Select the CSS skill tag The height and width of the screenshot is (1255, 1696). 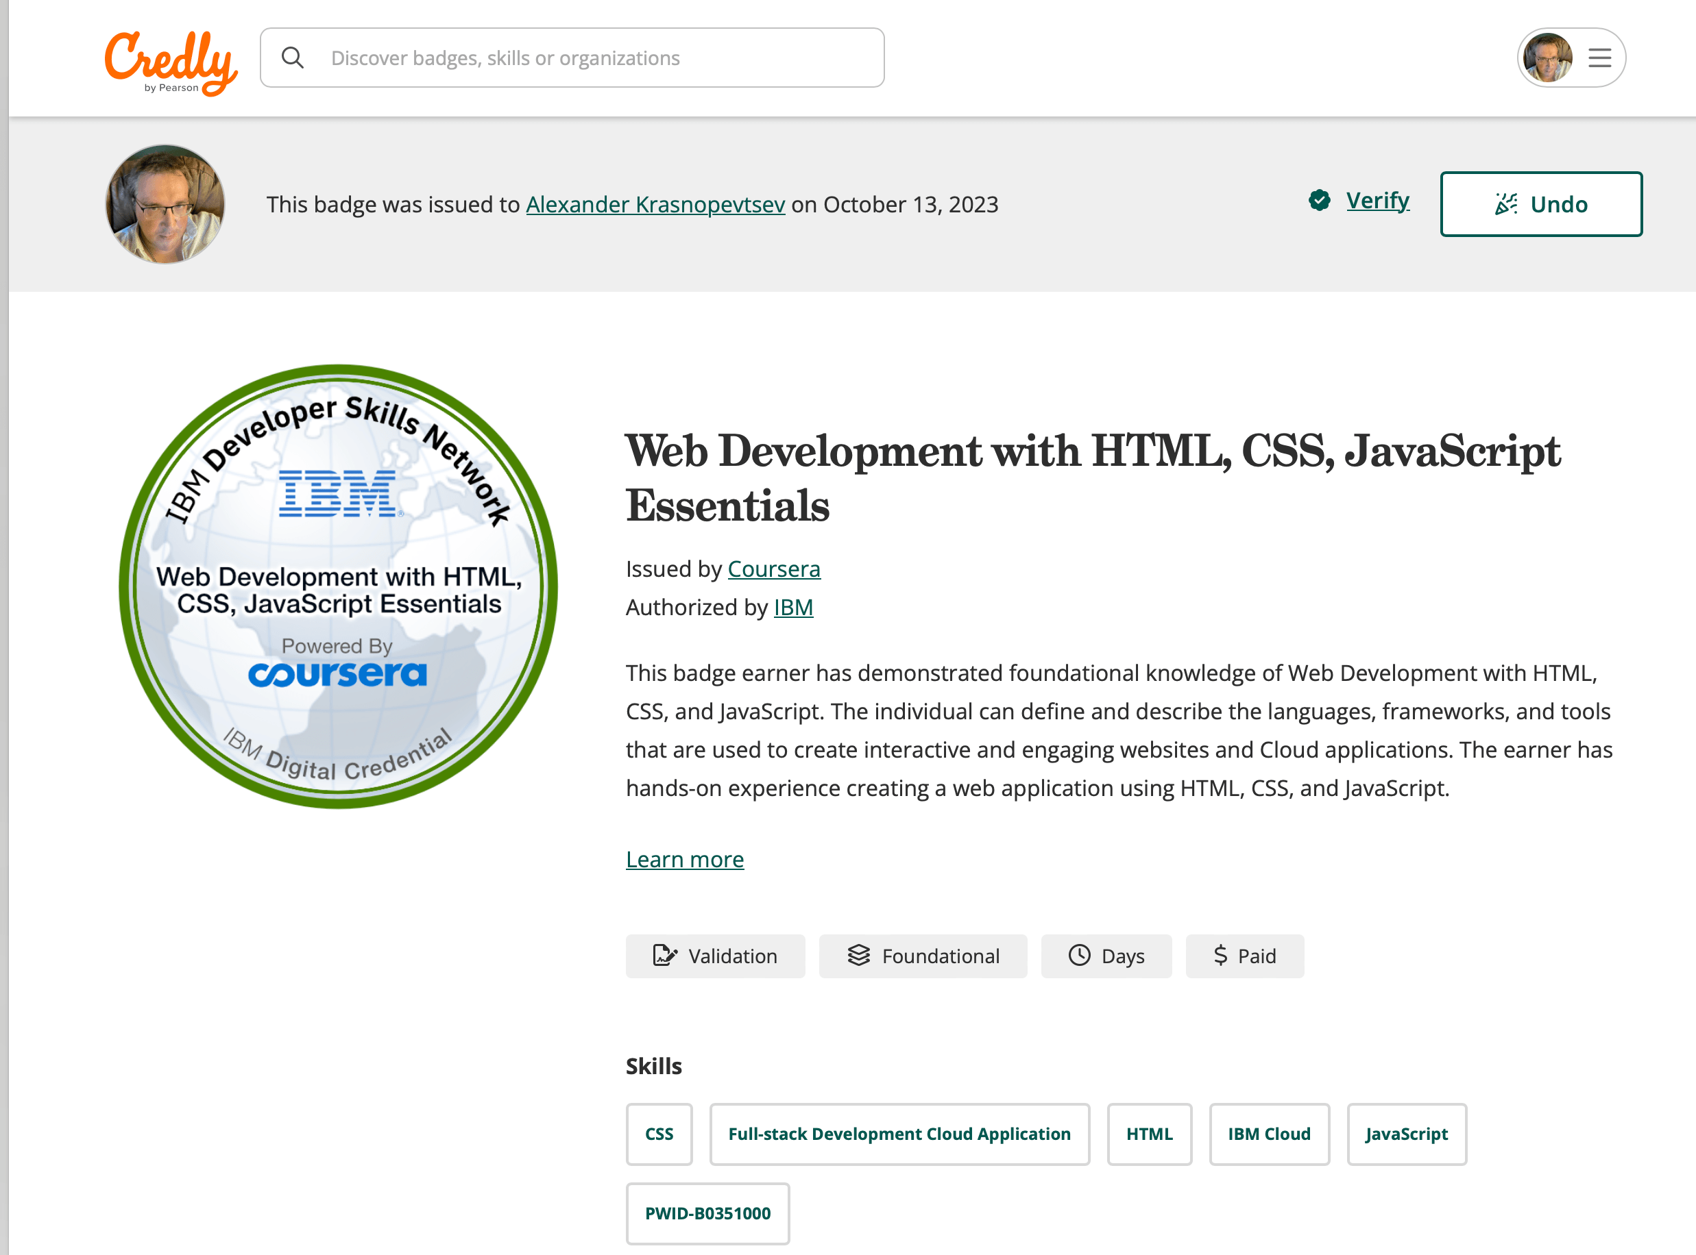(x=658, y=1134)
